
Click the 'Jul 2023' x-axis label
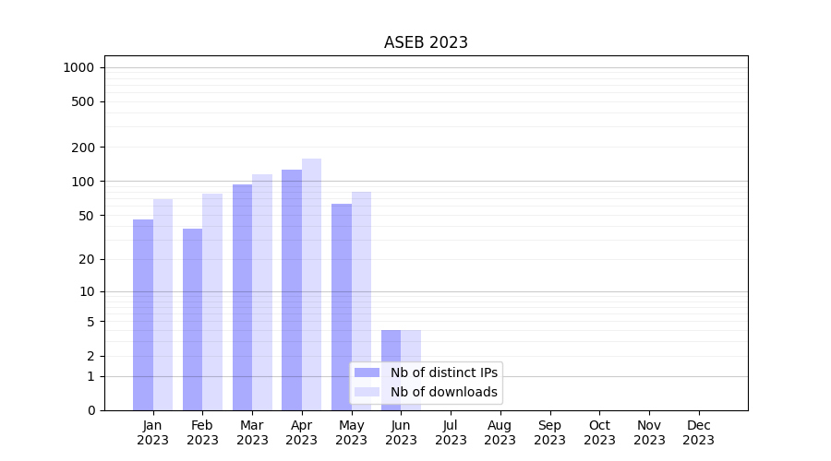pyautogui.click(x=451, y=432)
